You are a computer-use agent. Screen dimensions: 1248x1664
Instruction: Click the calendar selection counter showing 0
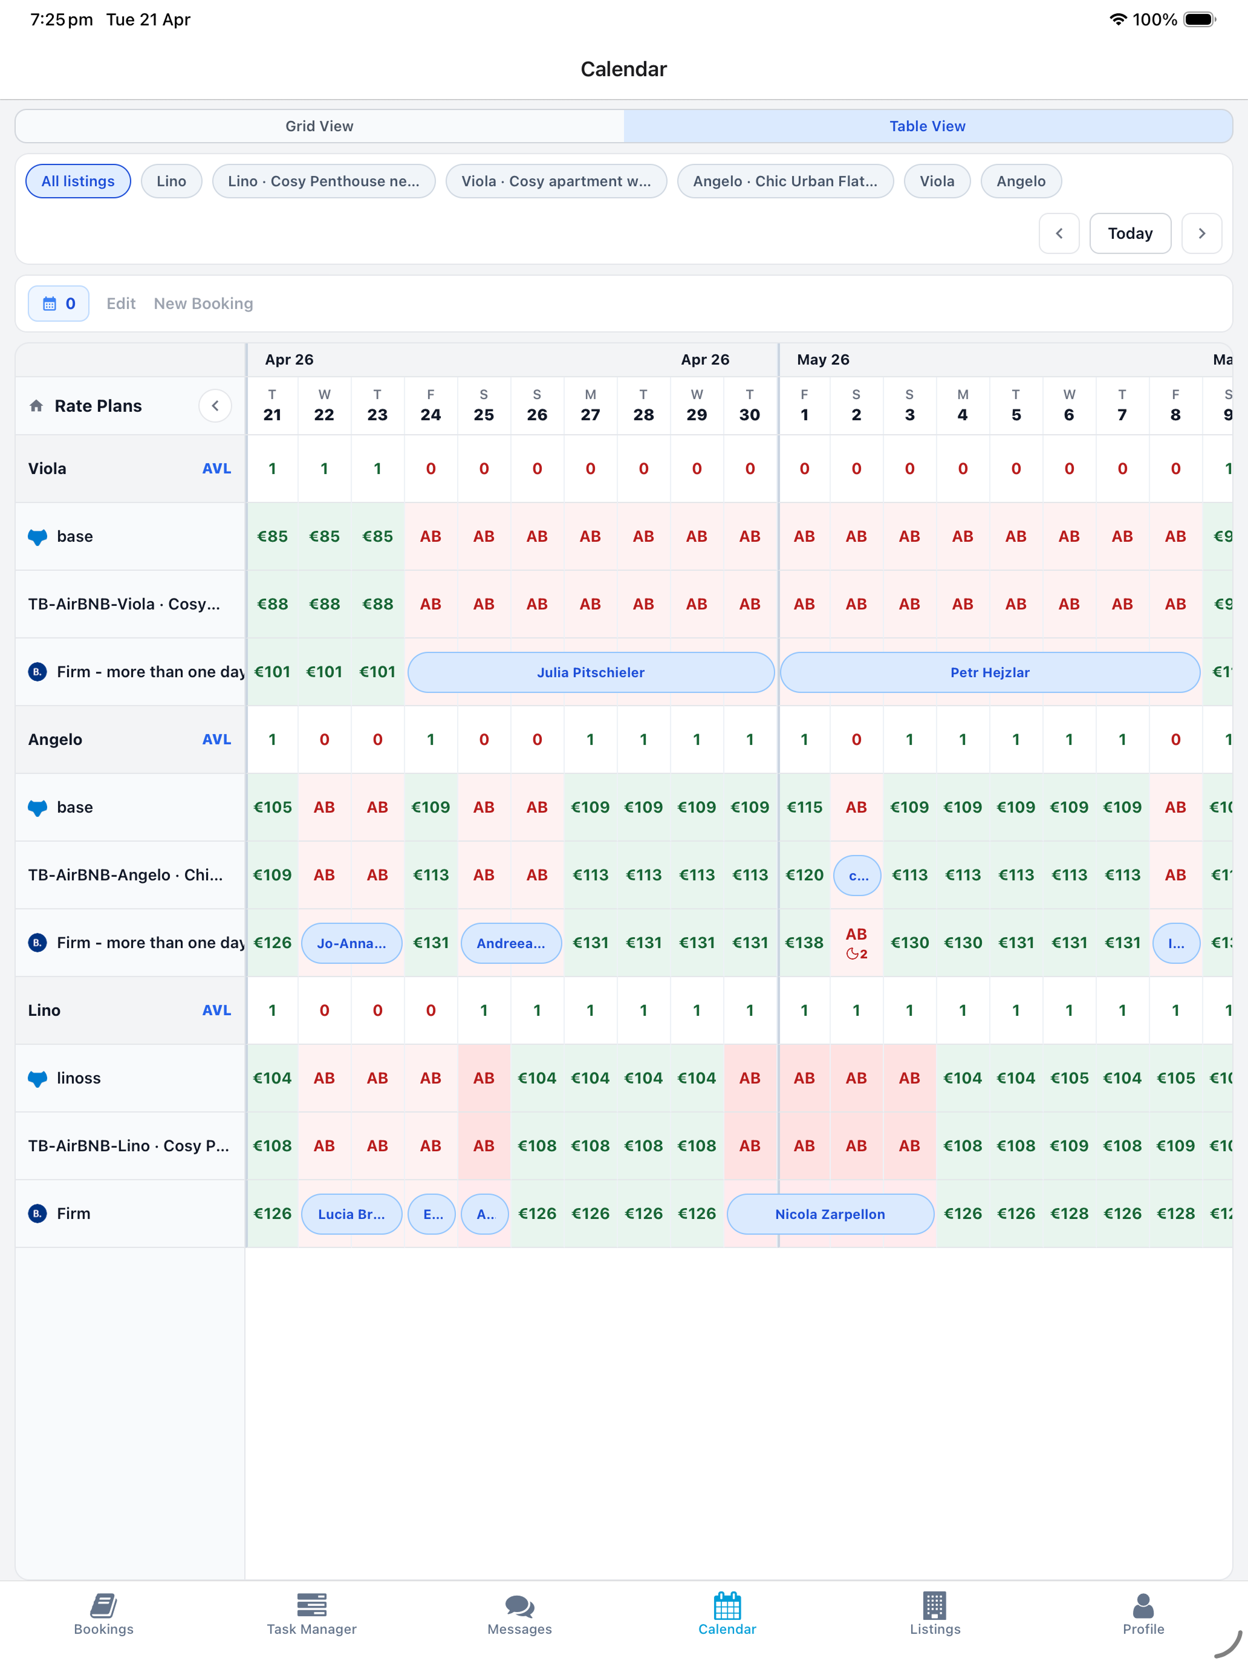click(59, 303)
